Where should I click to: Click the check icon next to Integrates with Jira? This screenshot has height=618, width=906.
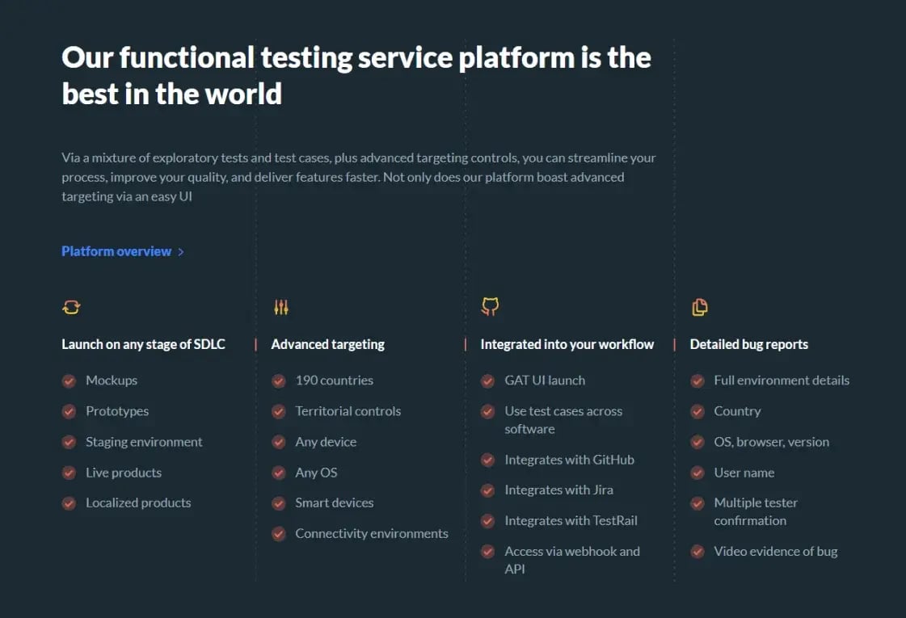click(488, 490)
